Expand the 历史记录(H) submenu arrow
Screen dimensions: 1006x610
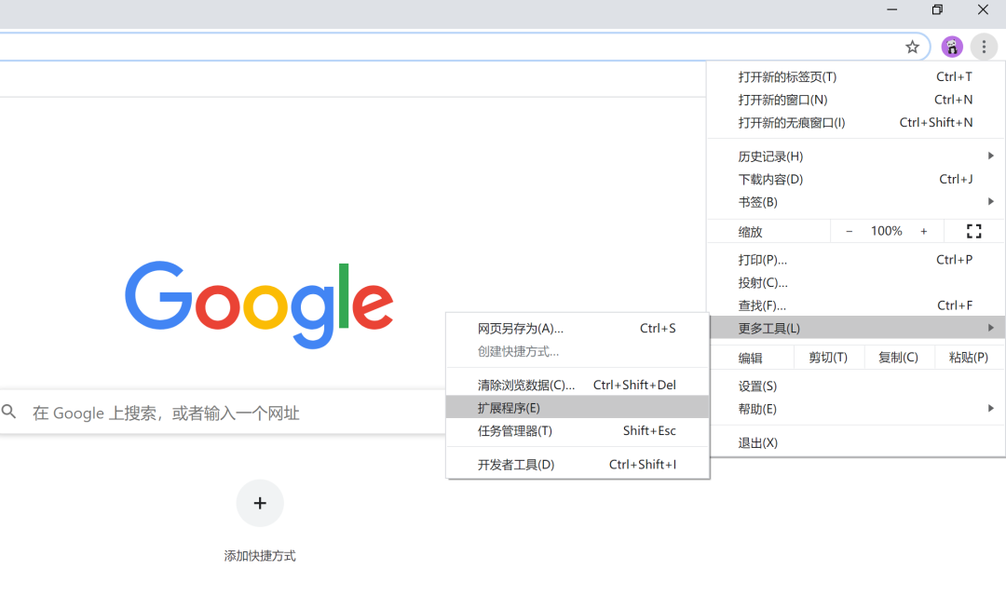pos(990,156)
